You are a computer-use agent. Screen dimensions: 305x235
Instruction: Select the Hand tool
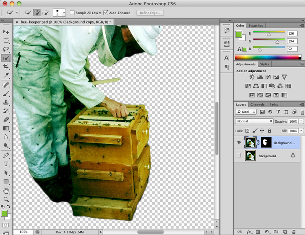(x=6, y=190)
